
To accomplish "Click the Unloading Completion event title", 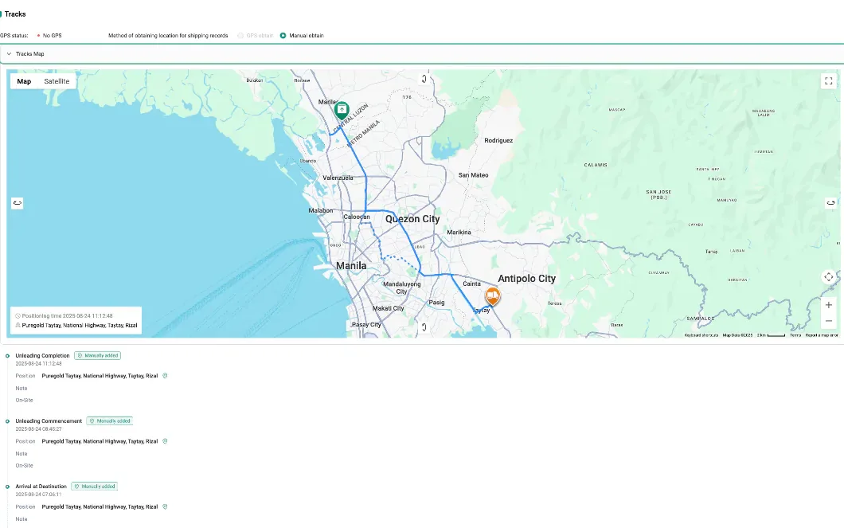I will click(42, 356).
